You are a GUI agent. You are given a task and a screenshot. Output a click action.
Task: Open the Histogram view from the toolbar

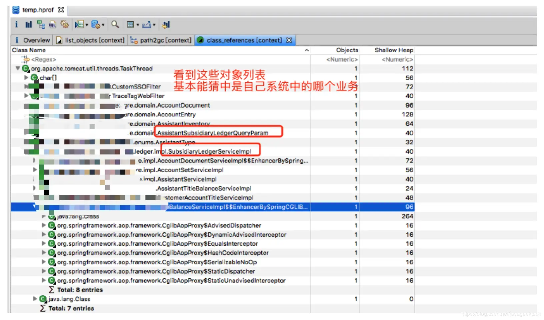[x=29, y=24]
